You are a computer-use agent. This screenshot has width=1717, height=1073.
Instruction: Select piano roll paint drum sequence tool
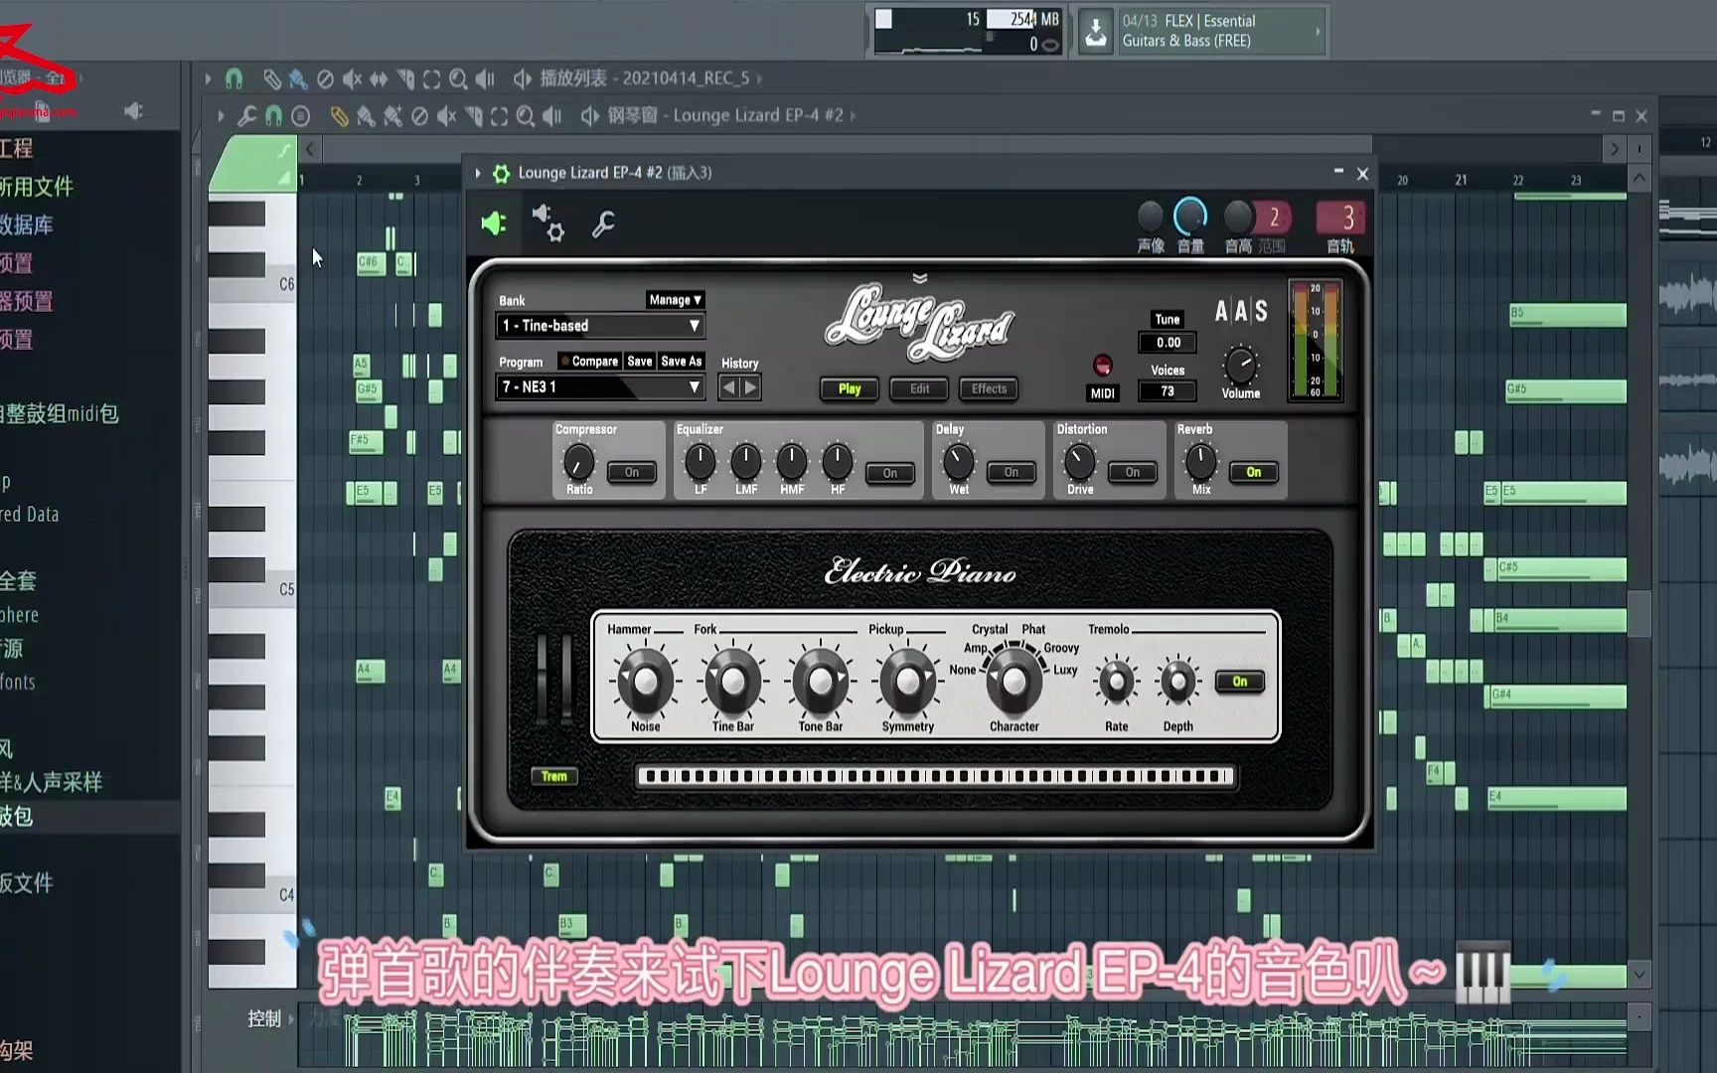(x=392, y=116)
